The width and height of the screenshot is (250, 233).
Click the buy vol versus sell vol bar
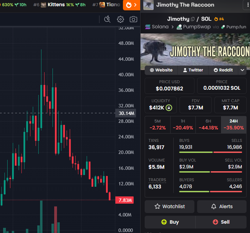(211, 172)
